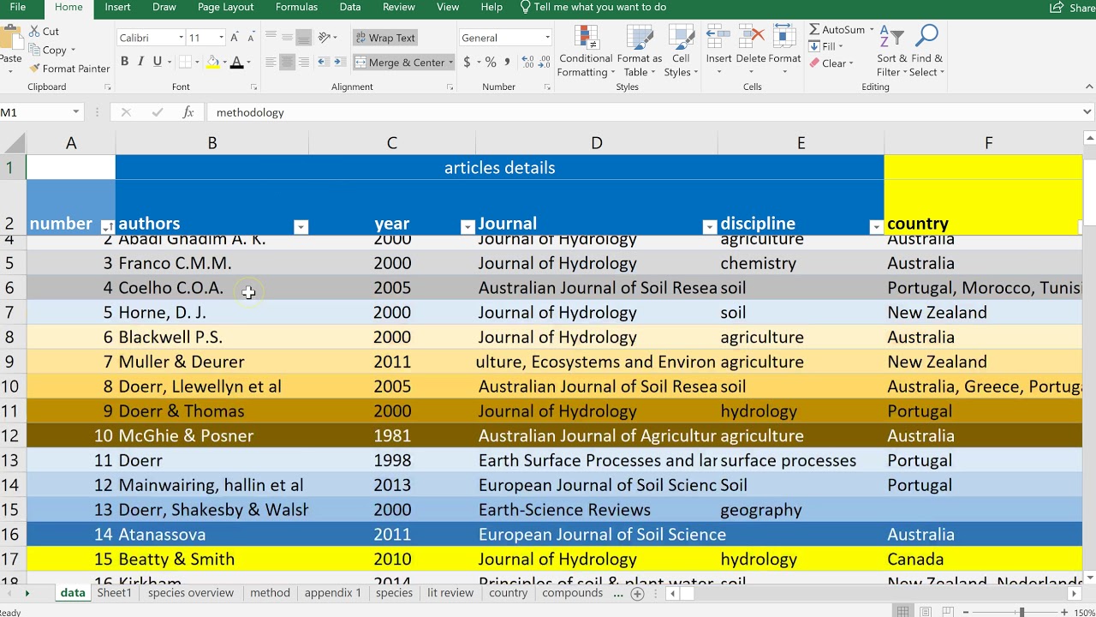Switch to the lit review sheet
Viewport: 1096px width, 617px height.
pos(450,593)
